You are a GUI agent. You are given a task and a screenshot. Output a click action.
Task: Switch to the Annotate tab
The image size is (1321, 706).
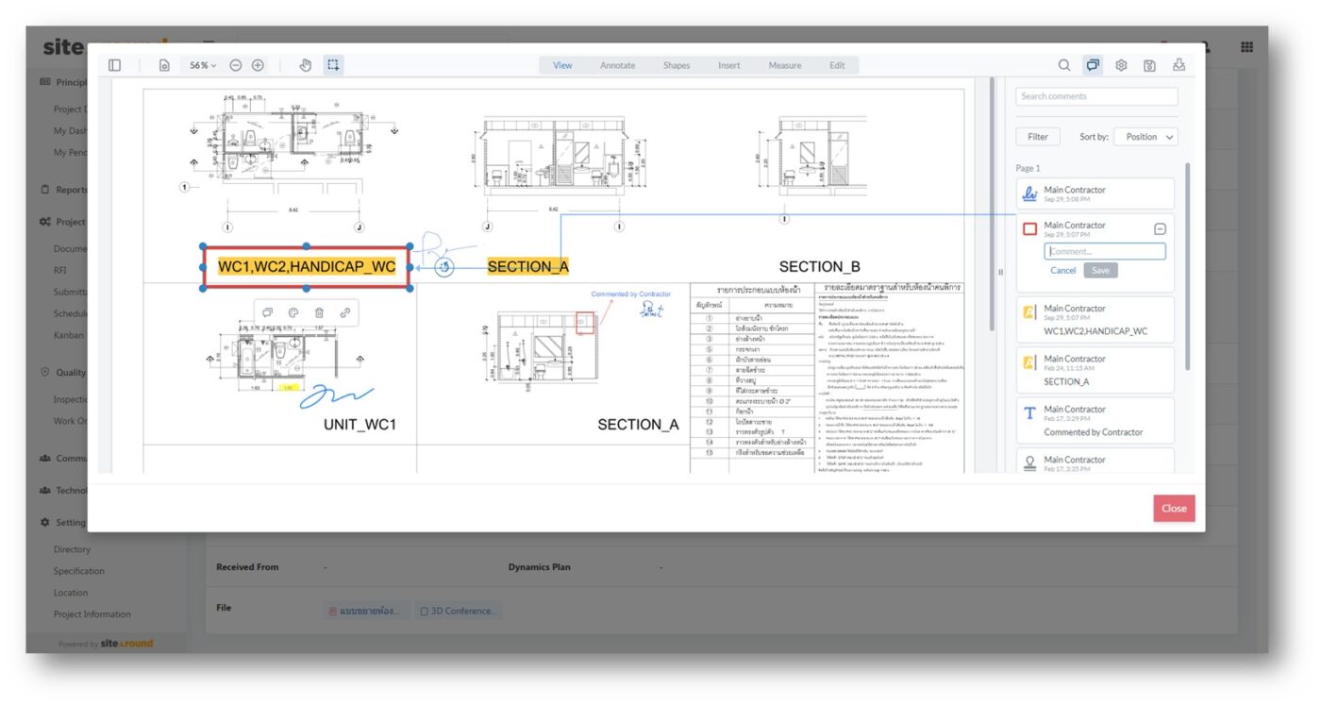(618, 65)
